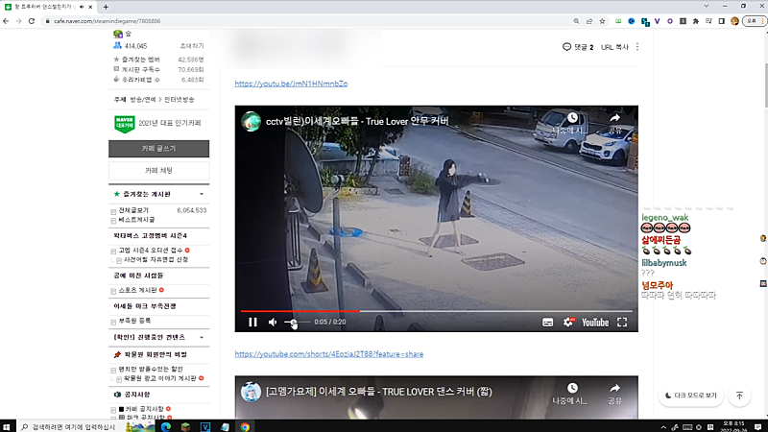Open the Chrome tab search dropdown
The width and height of the screenshot is (768, 432).
tap(707, 6)
